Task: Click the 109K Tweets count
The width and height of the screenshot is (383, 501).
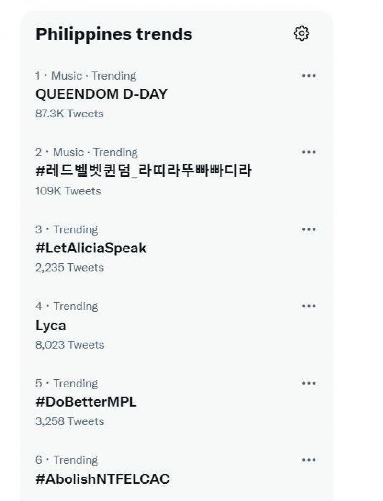Action: coord(68,191)
